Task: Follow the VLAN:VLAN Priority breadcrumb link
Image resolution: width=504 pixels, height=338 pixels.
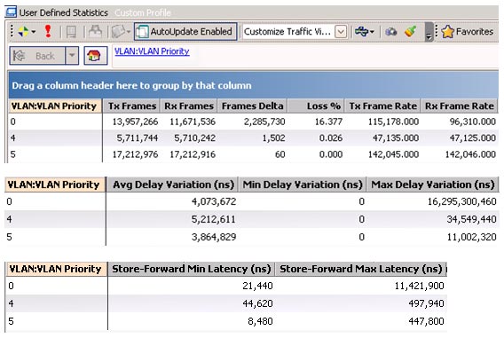Action: tap(152, 51)
